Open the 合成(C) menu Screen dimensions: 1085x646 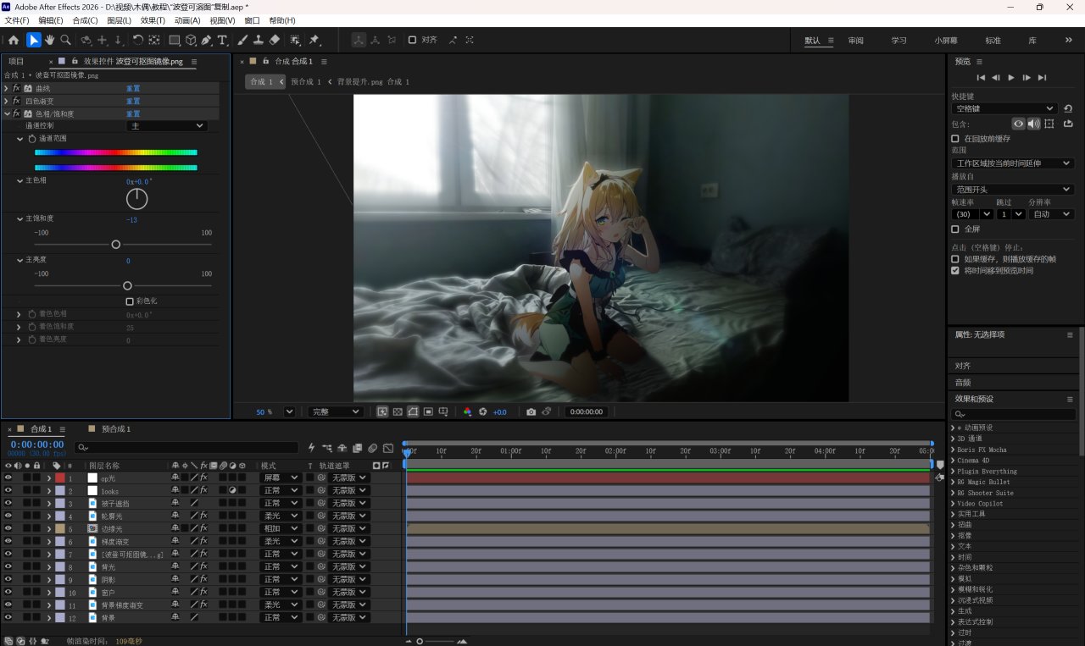point(86,20)
